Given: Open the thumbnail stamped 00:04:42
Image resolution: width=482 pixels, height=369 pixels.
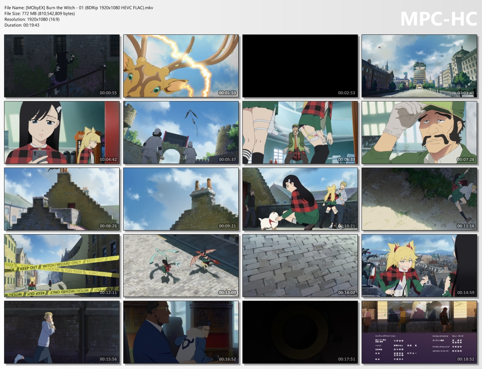Looking at the screenshot, I should [62, 132].
